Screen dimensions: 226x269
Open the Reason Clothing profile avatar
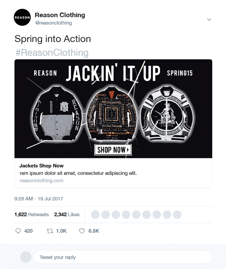coord(22,17)
